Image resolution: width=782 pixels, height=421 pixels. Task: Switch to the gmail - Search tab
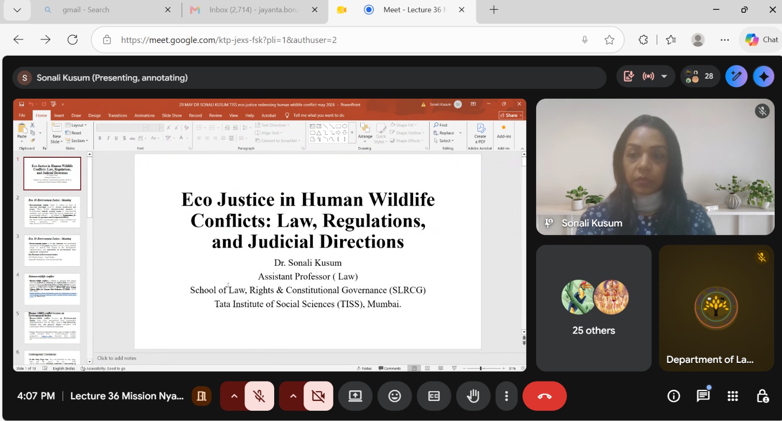pos(106,10)
